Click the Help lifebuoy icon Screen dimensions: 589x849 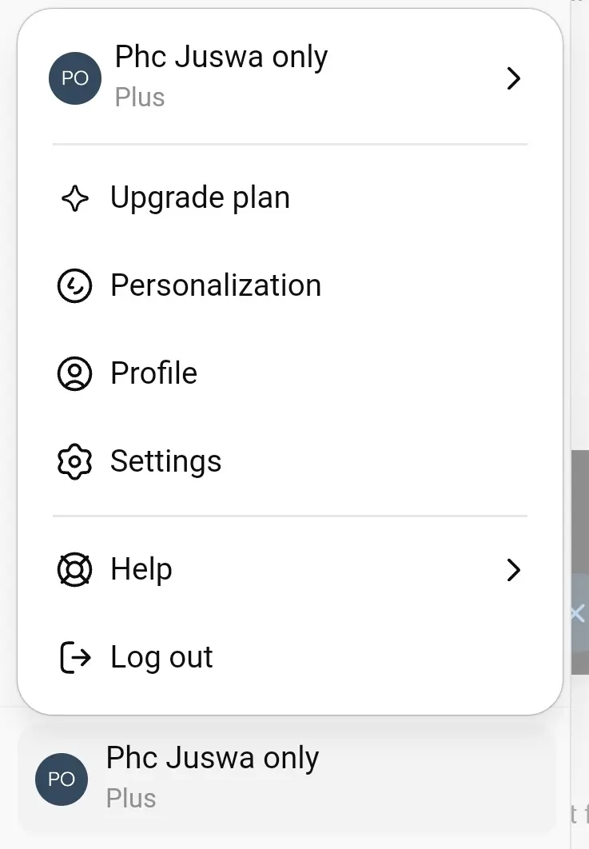(74, 570)
